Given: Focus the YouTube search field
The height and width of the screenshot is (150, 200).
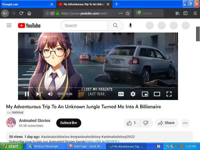Looking at the screenshot, I should point(84,25).
